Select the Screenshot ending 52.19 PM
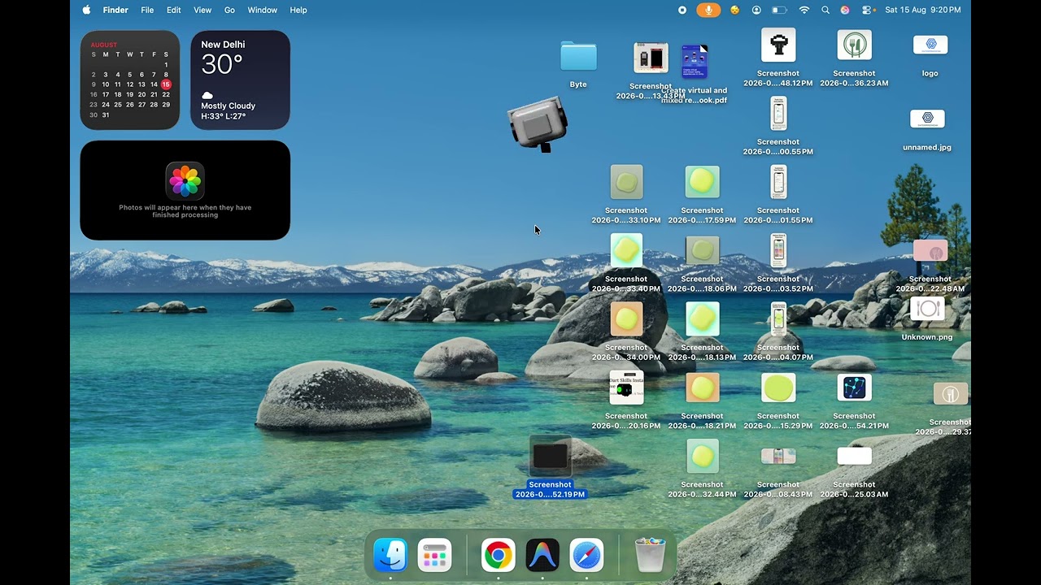 550,457
